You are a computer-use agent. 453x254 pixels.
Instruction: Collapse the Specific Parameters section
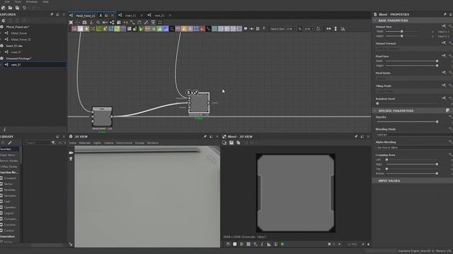[375, 111]
